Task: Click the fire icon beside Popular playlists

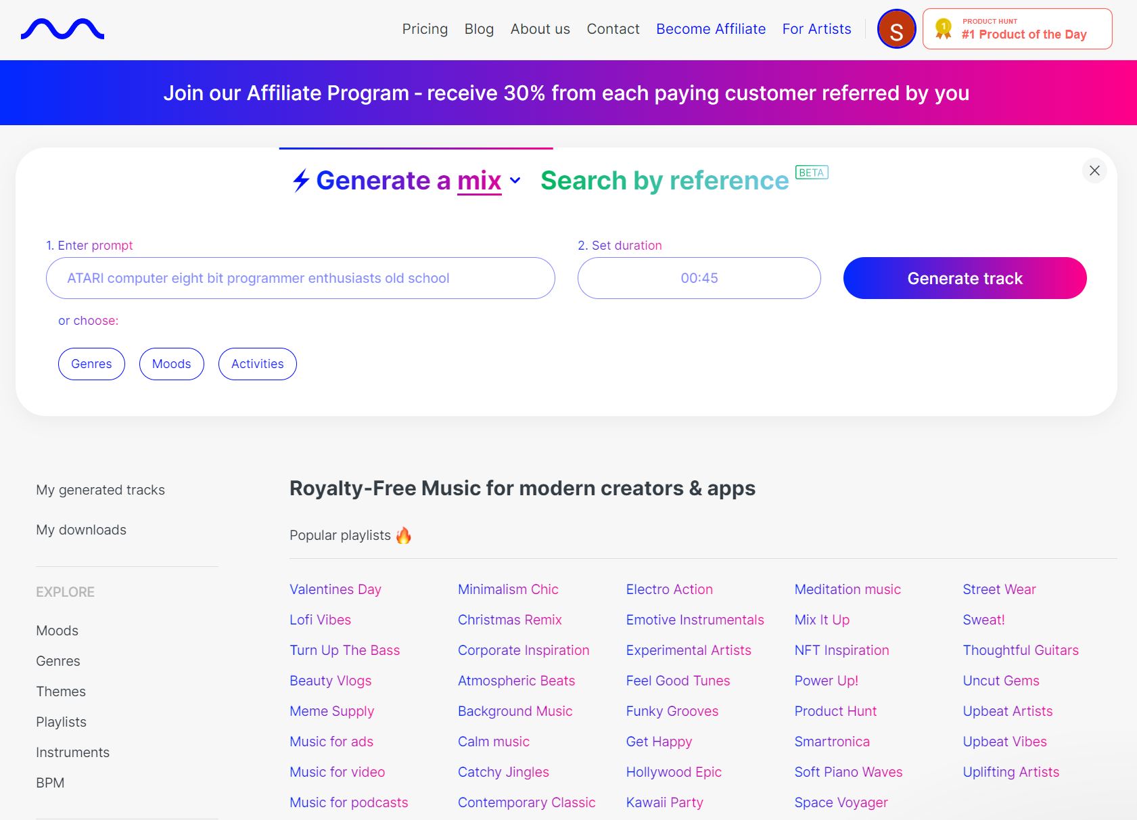Action: 404,535
